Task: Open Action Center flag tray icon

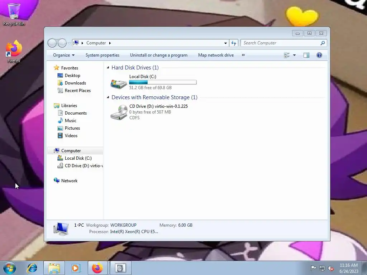Action: click(x=313, y=268)
